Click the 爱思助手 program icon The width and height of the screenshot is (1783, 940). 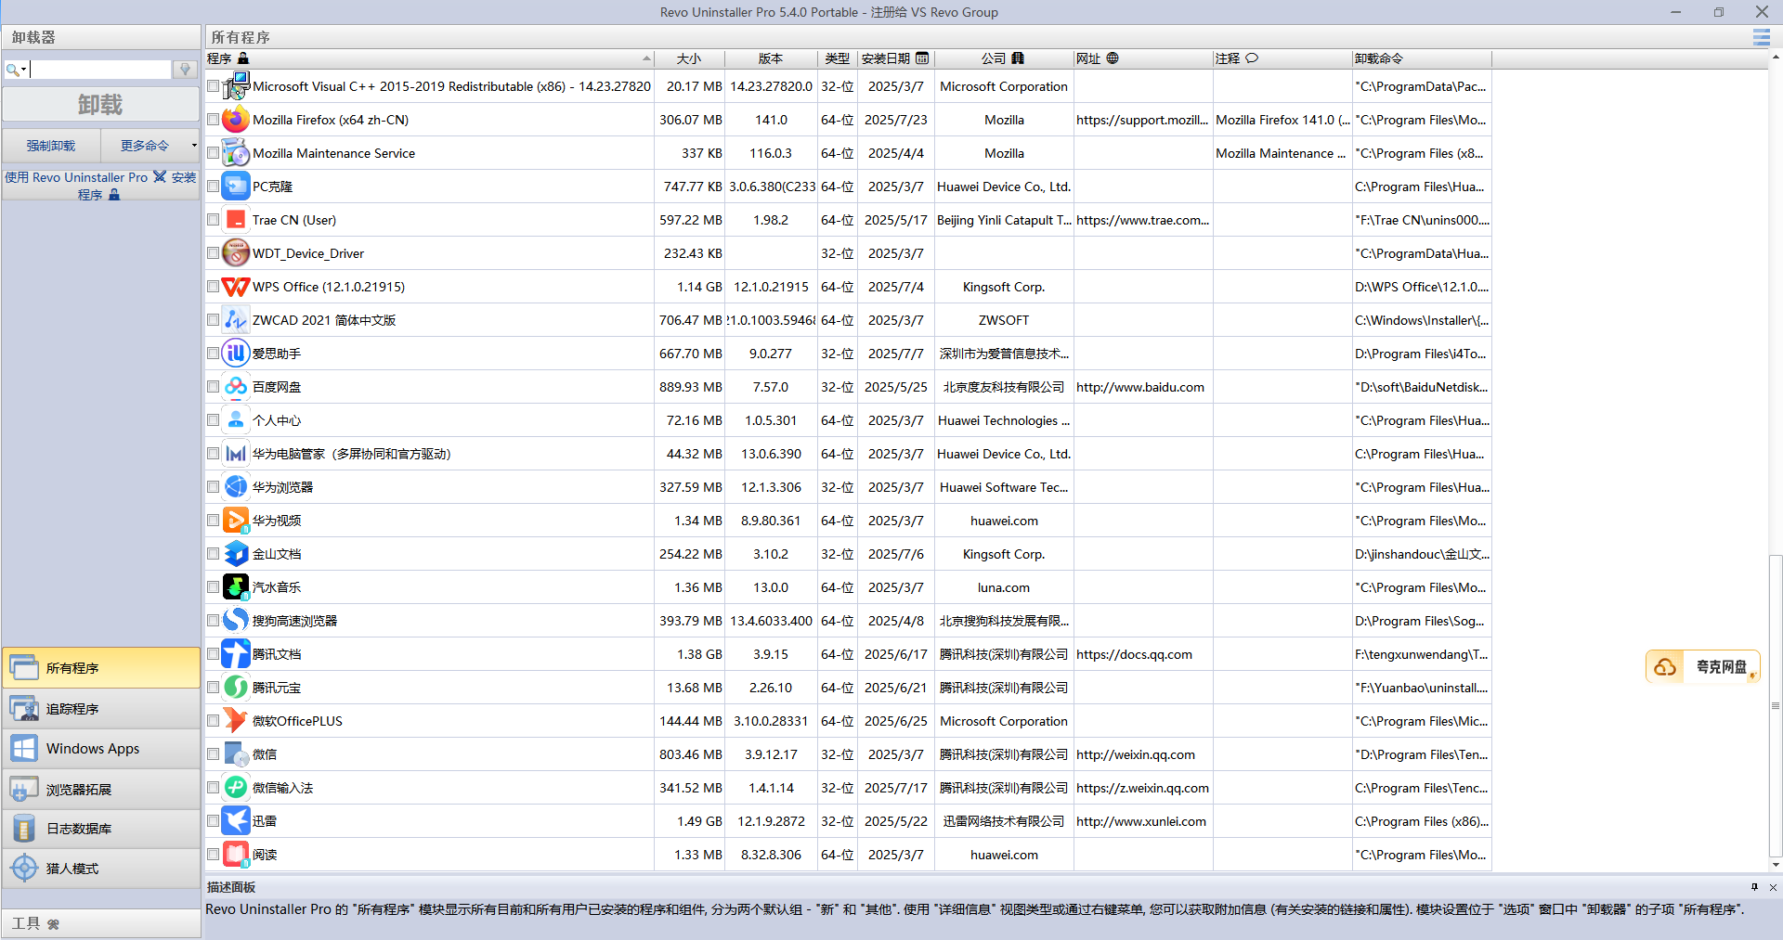[236, 354]
